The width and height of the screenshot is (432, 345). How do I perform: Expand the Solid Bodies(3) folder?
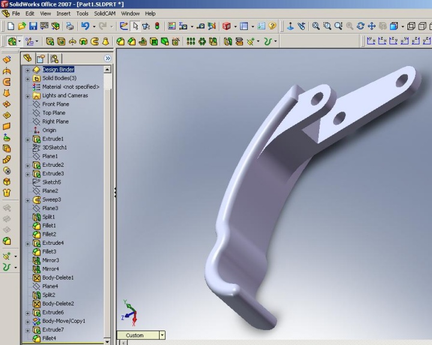pos(28,78)
